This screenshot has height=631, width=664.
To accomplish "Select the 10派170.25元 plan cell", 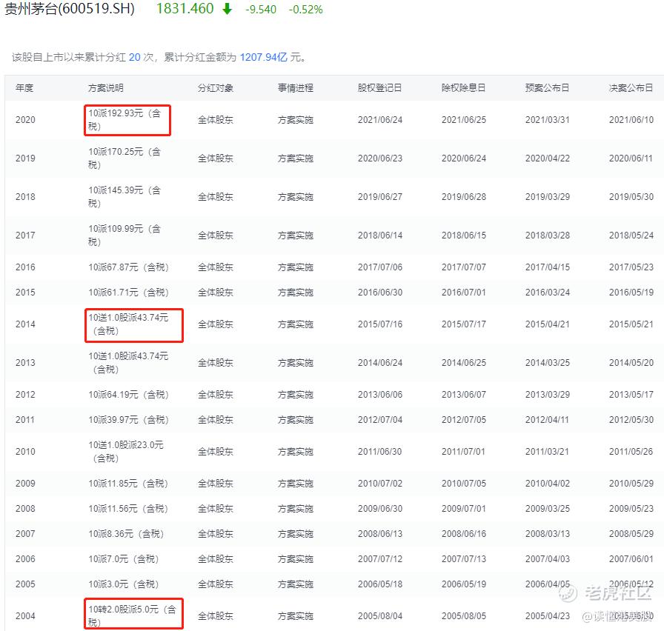I will (124, 158).
